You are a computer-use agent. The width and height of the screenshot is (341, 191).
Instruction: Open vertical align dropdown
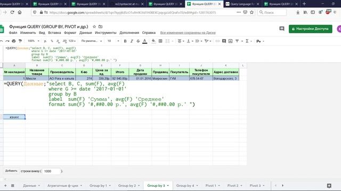190,41
